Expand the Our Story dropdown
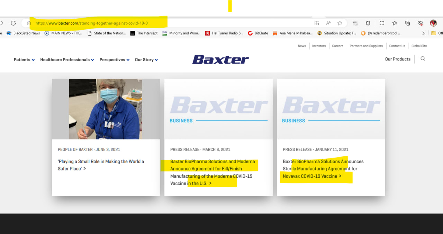The width and height of the screenshot is (443, 234). 146,60
